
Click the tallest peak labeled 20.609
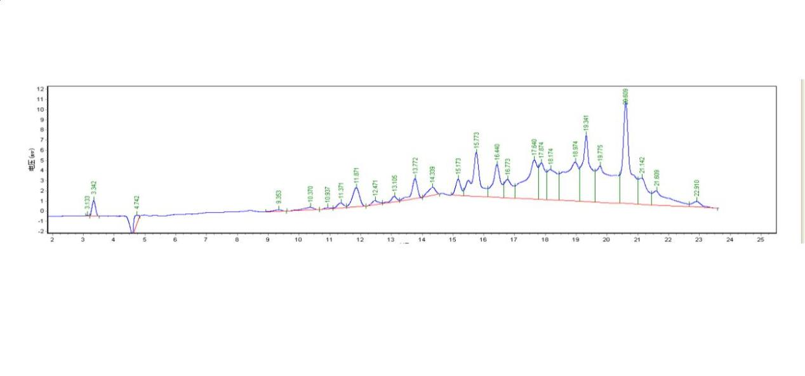click(625, 104)
